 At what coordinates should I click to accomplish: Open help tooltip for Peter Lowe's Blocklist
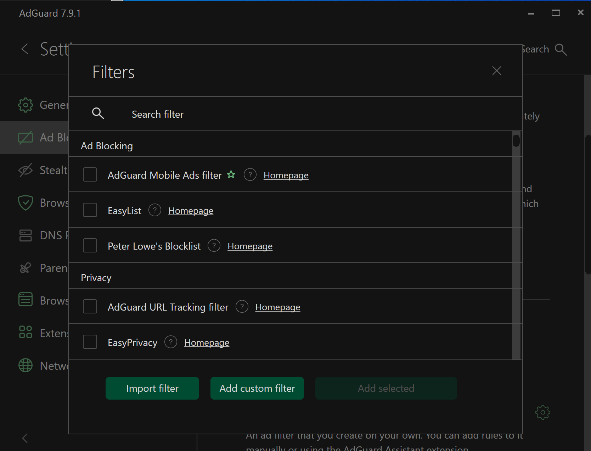214,246
